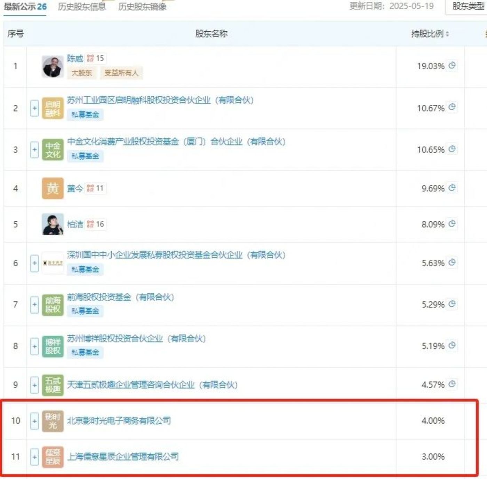The width and height of the screenshot is (487, 479).
Task: Click the pie chart icon beside 9.69%
Action: [452, 188]
